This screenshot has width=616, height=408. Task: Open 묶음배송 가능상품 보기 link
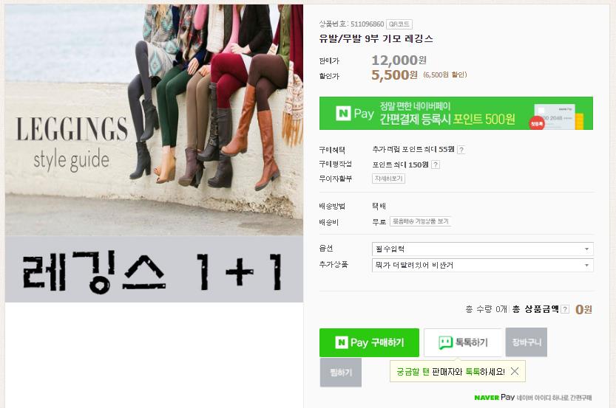click(420, 221)
